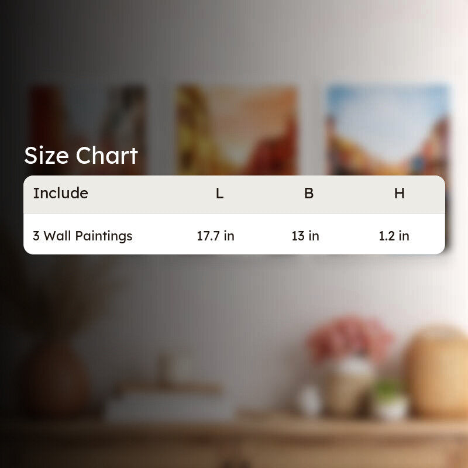Click the small white pot beside flowers

coord(311,400)
